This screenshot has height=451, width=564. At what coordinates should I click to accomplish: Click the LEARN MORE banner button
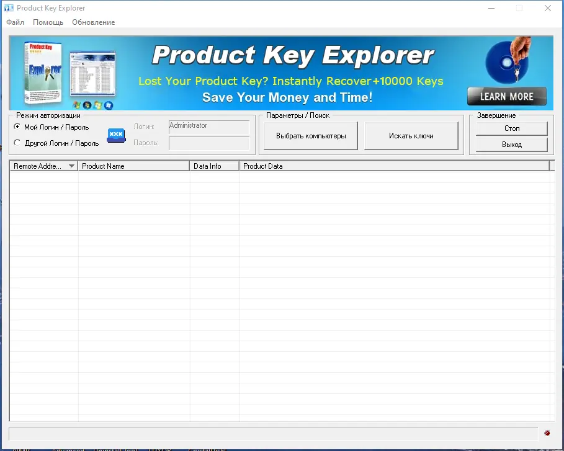(x=506, y=96)
